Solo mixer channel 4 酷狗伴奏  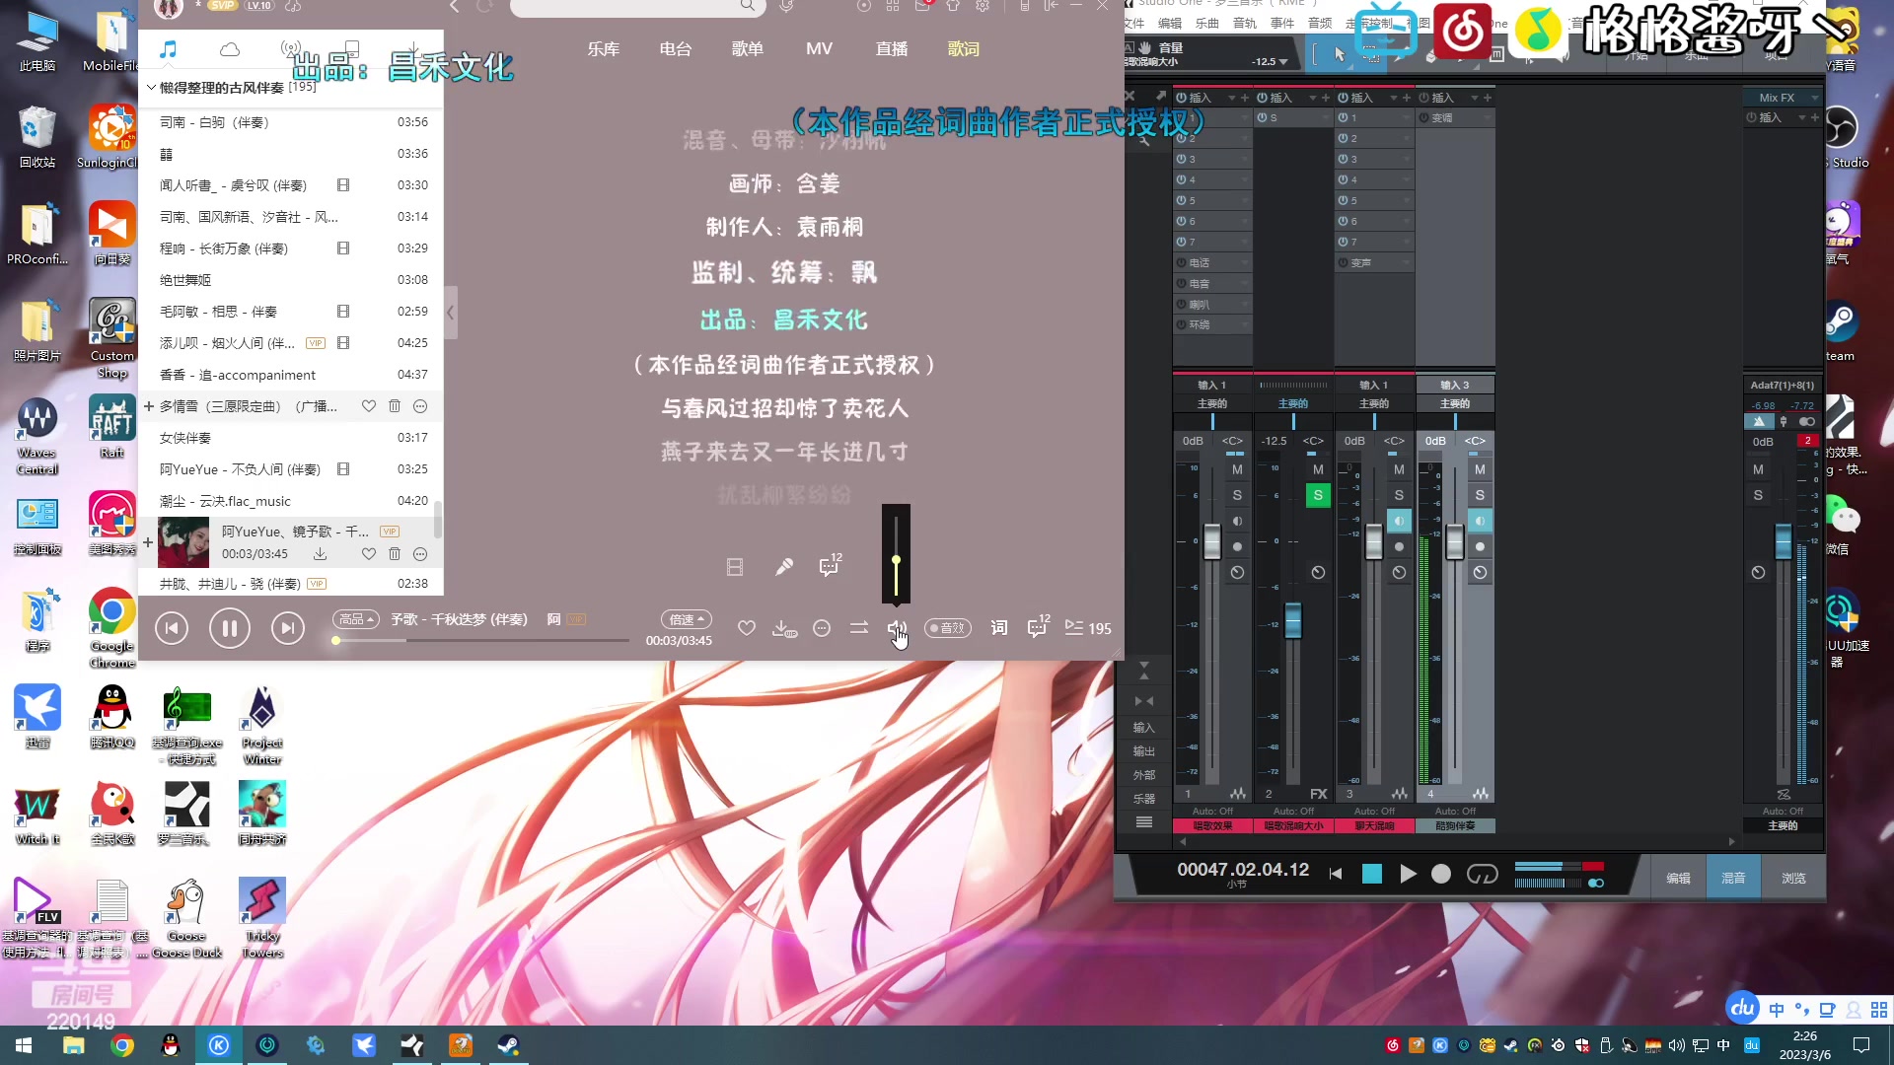(x=1480, y=495)
